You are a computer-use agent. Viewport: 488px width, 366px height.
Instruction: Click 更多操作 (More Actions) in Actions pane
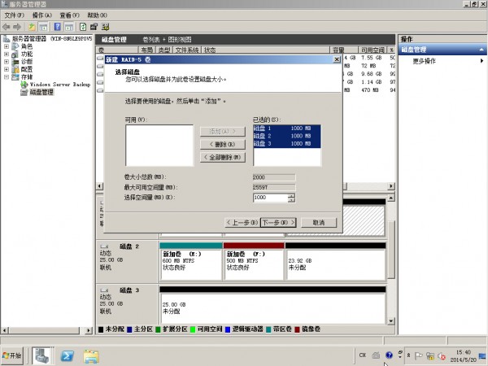[425, 61]
